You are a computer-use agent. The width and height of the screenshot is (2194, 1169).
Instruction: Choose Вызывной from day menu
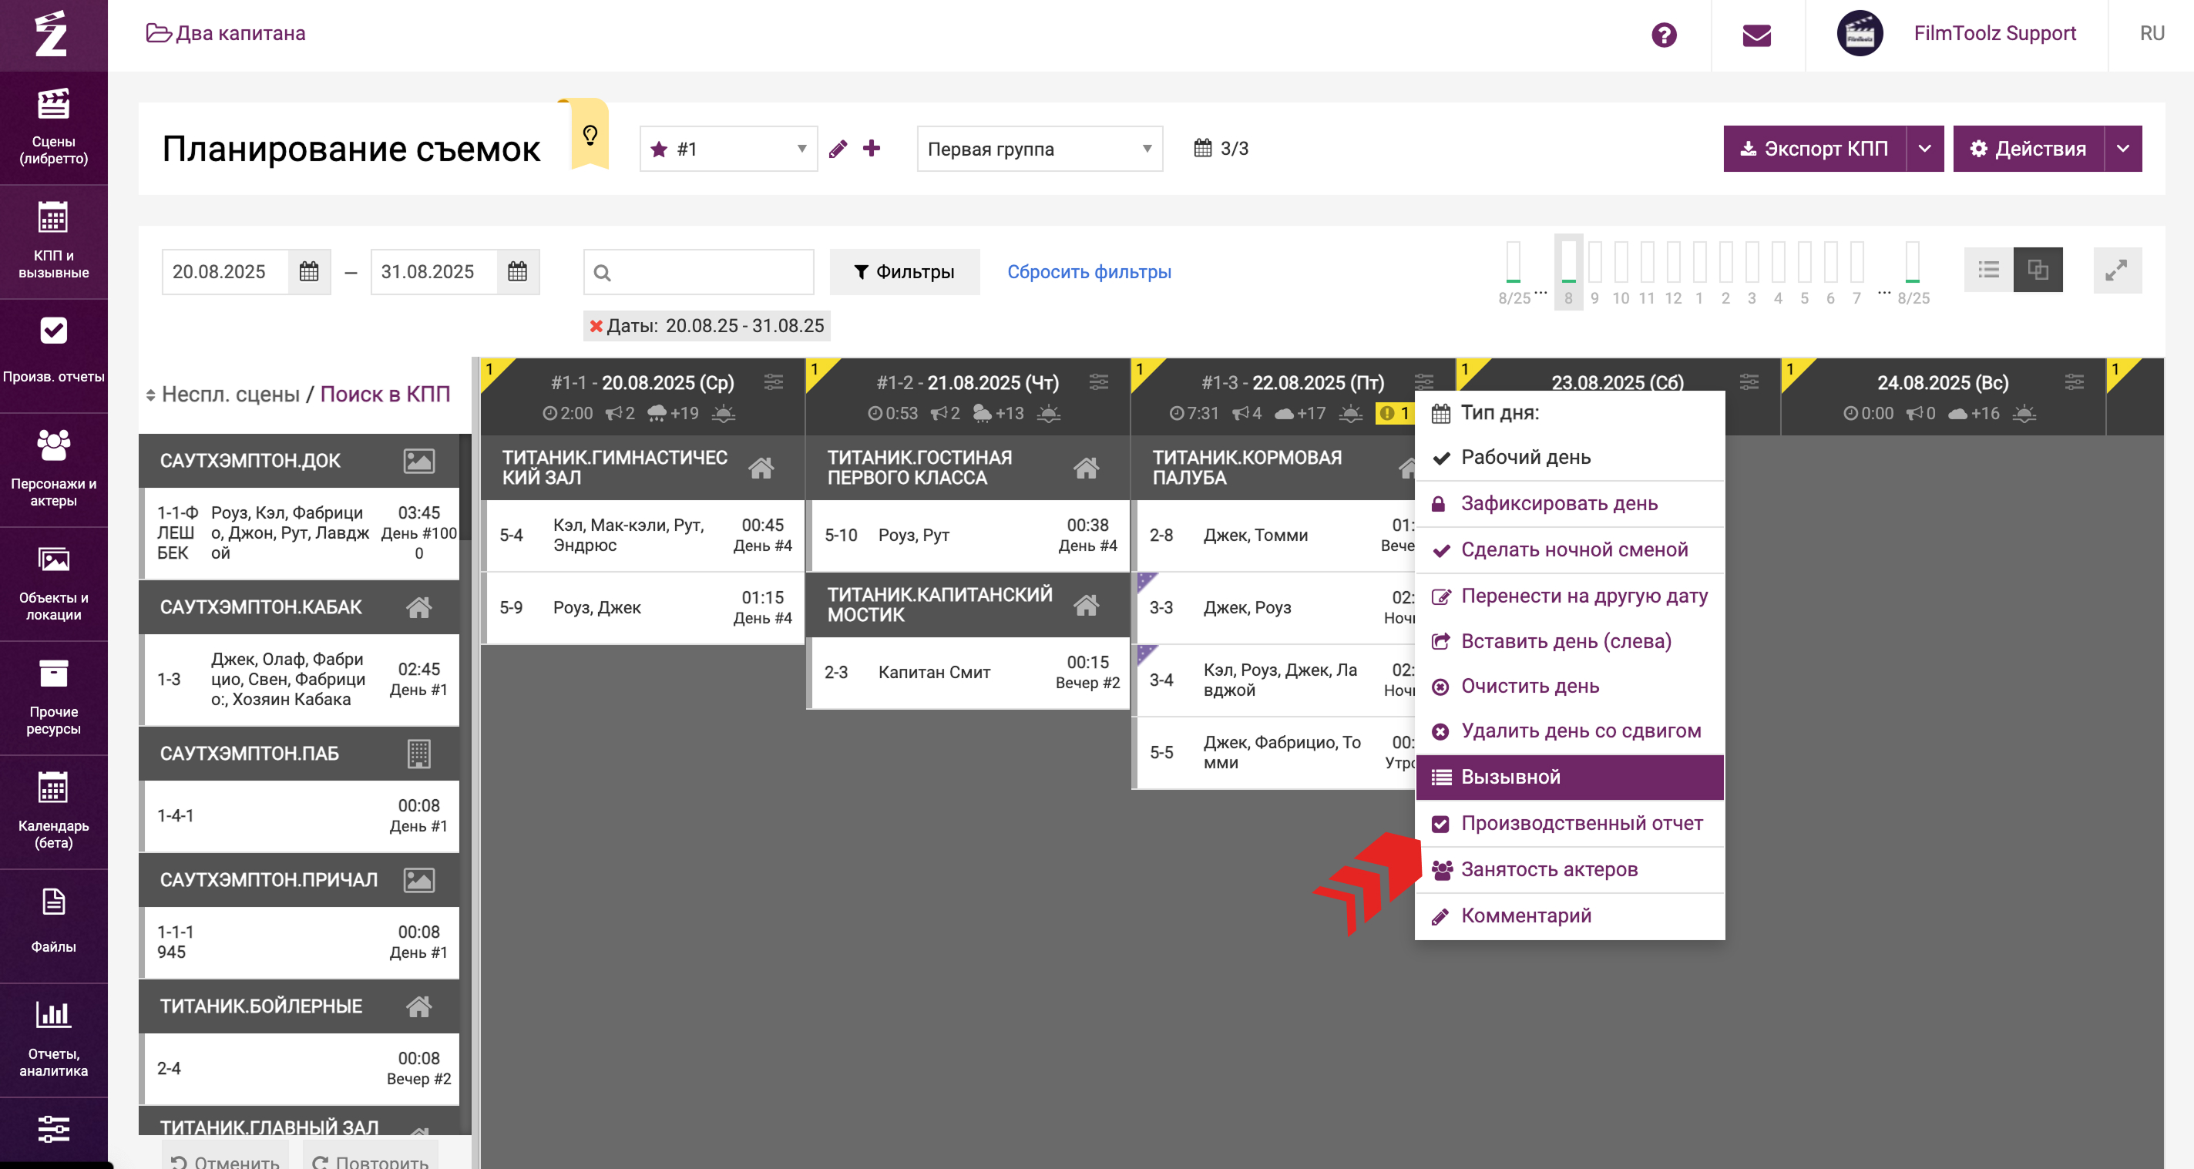click(x=1570, y=777)
